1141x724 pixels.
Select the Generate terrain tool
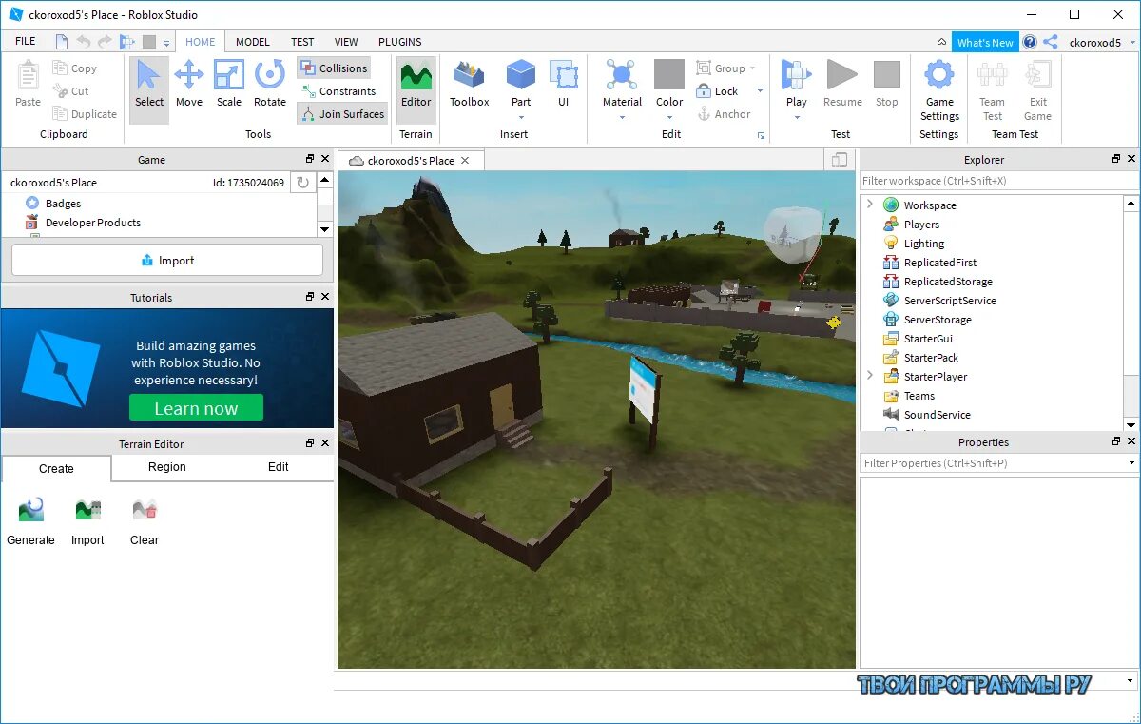pos(30,521)
